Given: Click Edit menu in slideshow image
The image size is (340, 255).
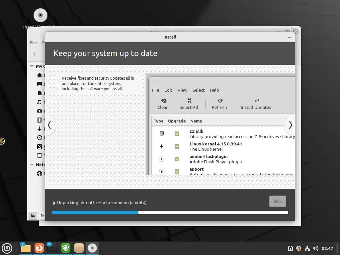Looking at the screenshot, I should tap(168, 90).
